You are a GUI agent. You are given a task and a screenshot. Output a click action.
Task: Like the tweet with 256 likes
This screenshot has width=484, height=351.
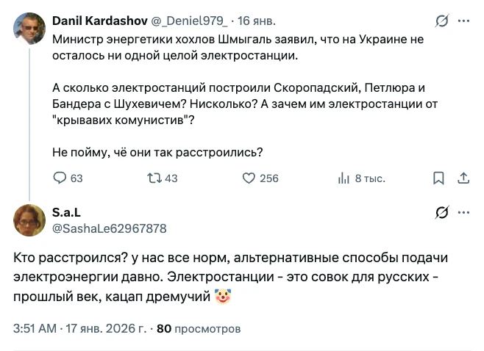(249, 178)
